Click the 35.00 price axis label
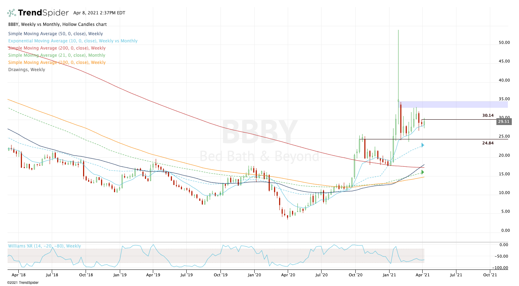Viewport: 519px width, 286px height. pos(504,99)
